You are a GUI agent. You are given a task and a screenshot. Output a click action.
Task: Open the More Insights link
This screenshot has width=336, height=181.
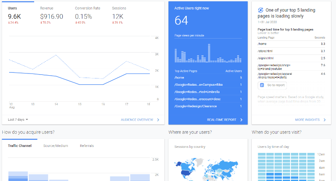coord(307,120)
